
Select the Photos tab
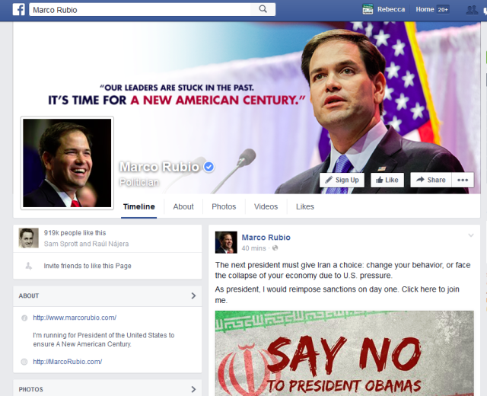[x=224, y=206]
